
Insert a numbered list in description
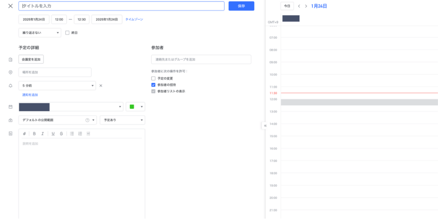pos(80,134)
